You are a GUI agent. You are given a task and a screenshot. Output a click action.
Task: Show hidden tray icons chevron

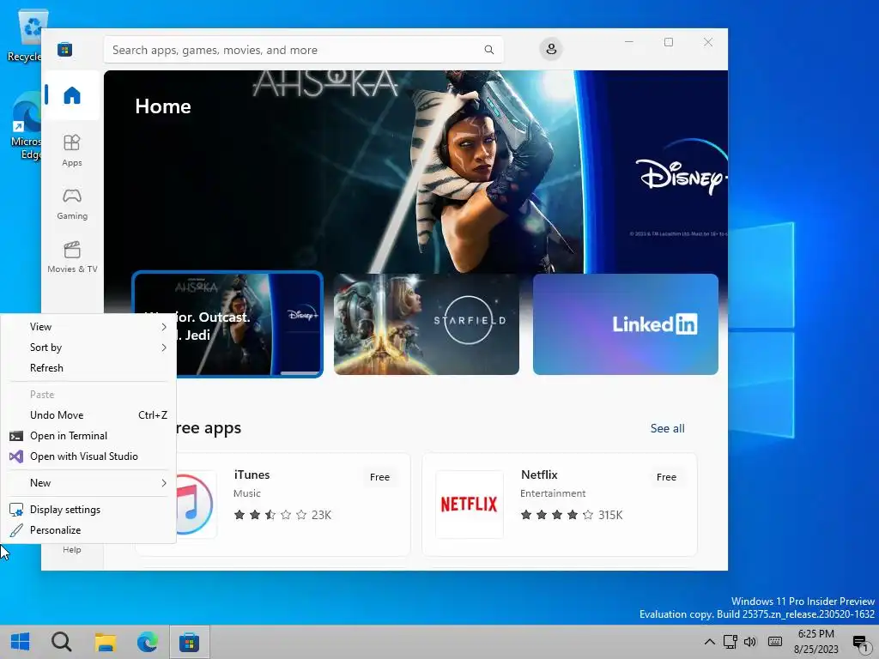pos(709,642)
